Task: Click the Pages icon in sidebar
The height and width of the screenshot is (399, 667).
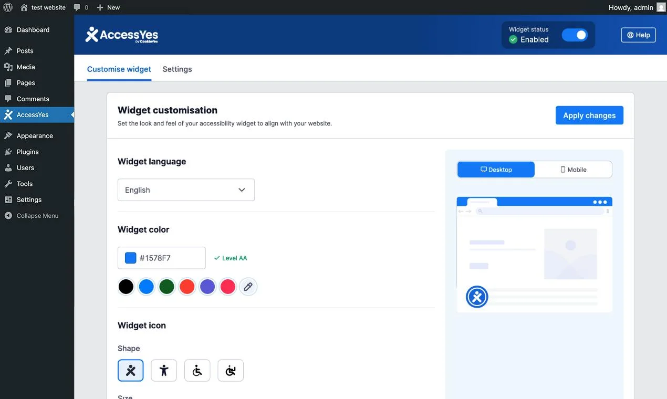Action: coord(8,83)
